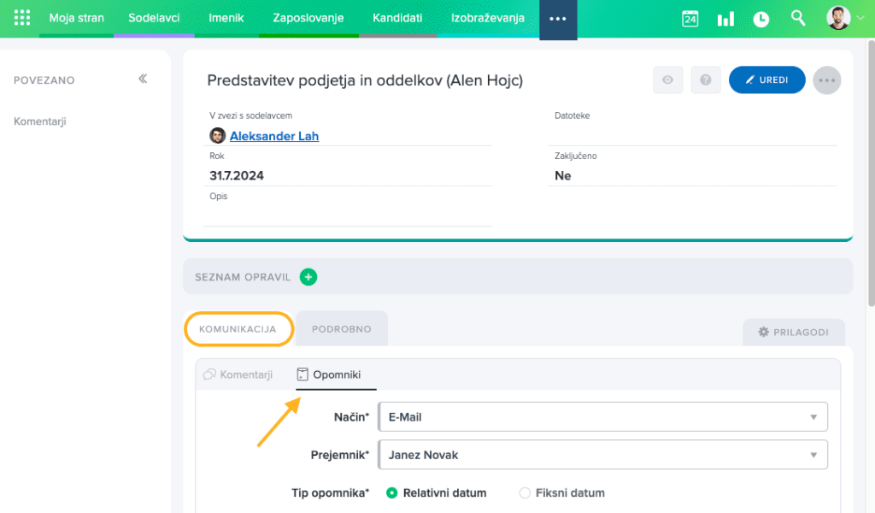The width and height of the screenshot is (875, 513).
Task: Collapse the Povezano sidebar panel
Action: tap(143, 79)
